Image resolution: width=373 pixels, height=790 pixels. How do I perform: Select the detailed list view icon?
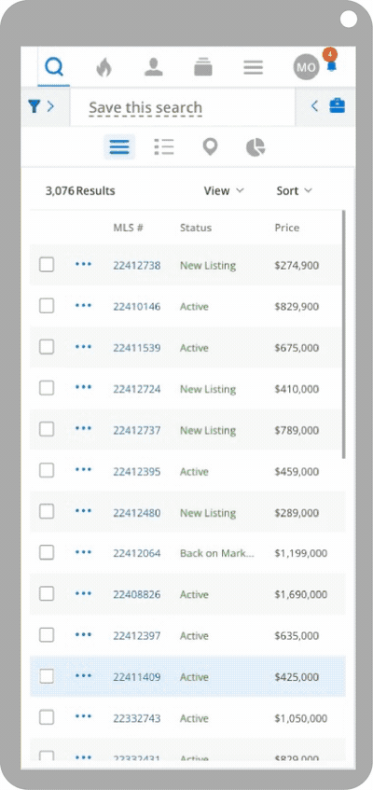click(x=164, y=147)
